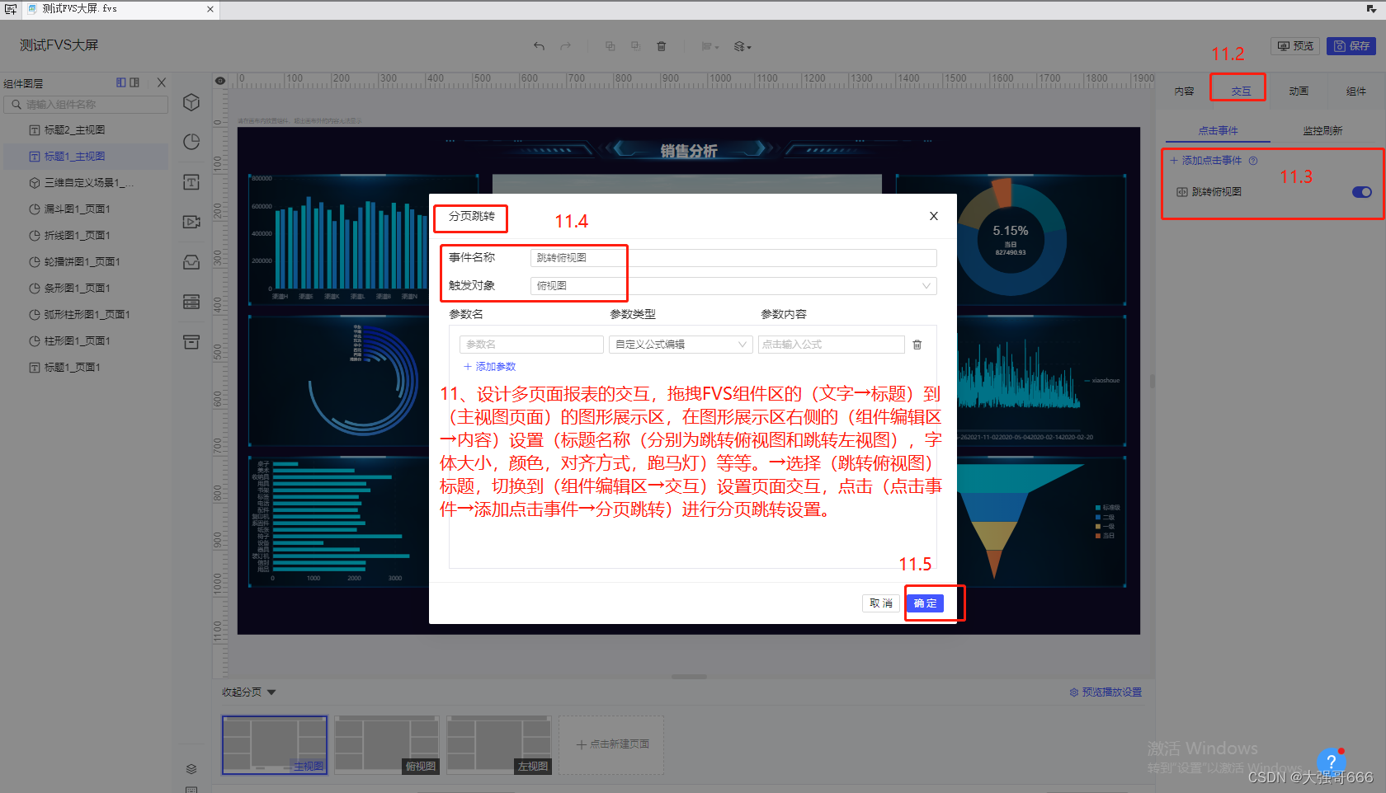Screen dimensions: 1386x793
Task: Open the 触发对象 dropdown
Action: (x=733, y=286)
